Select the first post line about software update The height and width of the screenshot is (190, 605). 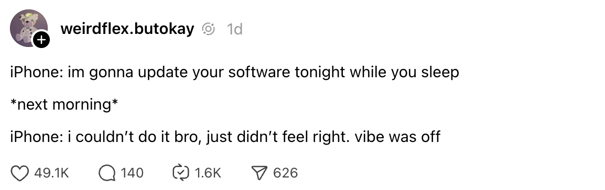point(234,72)
